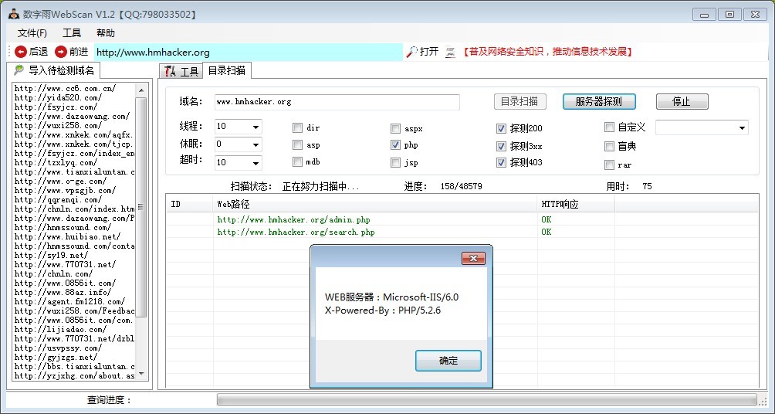Enable the mdb checkbox
Viewport: 775px width, 414px height.
point(297,161)
